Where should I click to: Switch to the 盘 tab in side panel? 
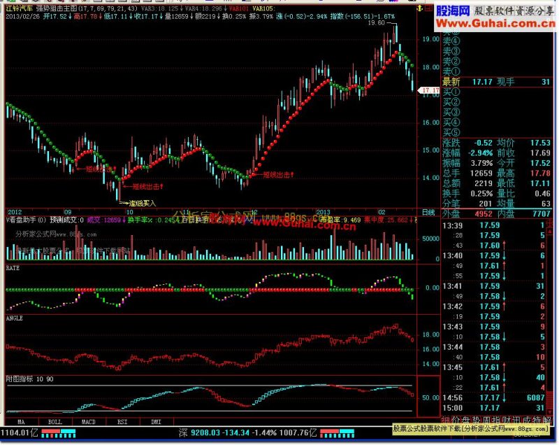466,420
